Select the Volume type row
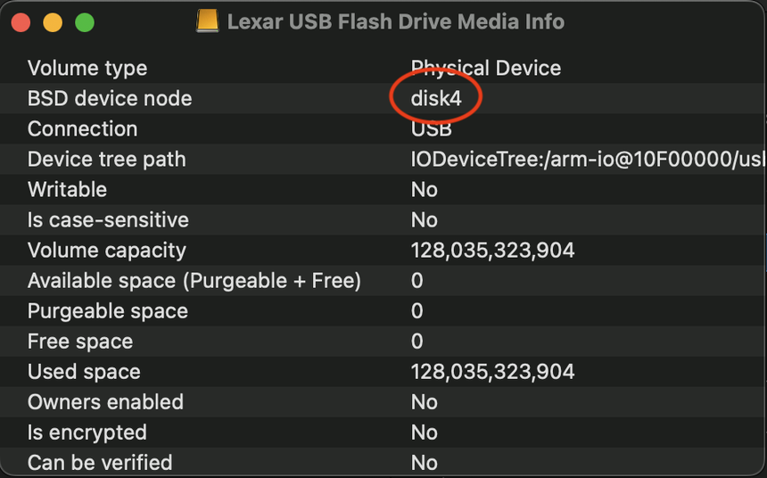The image size is (767, 478). pos(87,68)
